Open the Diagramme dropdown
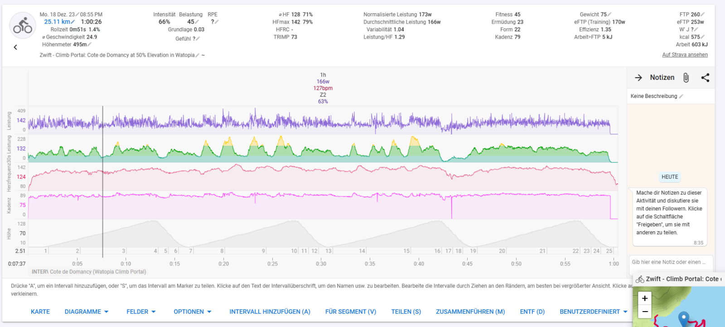Screen dimensions: 725x327 pos(86,312)
